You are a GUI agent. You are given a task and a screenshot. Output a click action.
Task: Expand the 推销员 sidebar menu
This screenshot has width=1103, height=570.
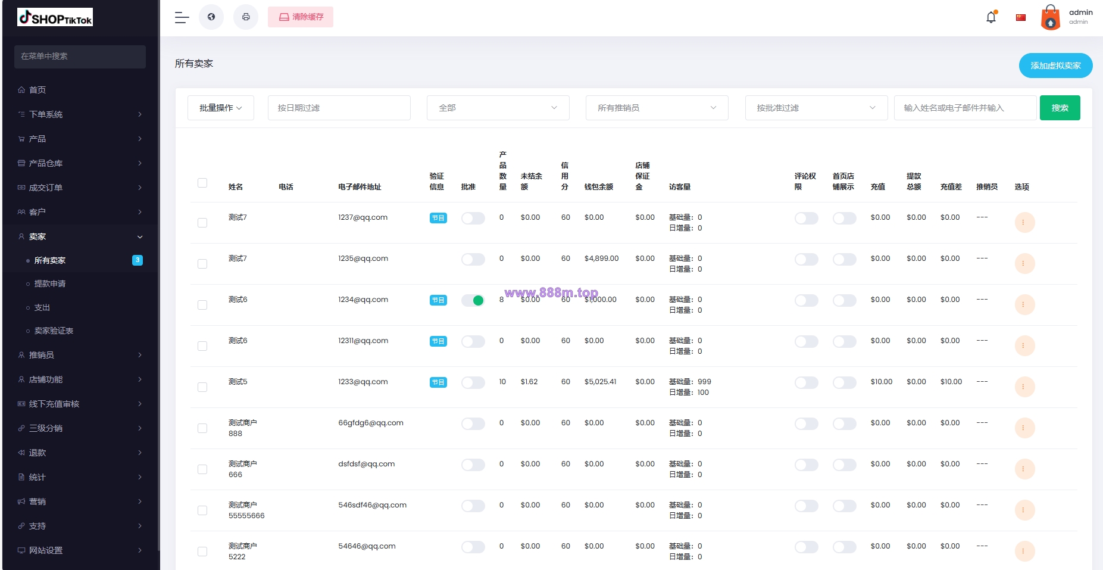[80, 355]
